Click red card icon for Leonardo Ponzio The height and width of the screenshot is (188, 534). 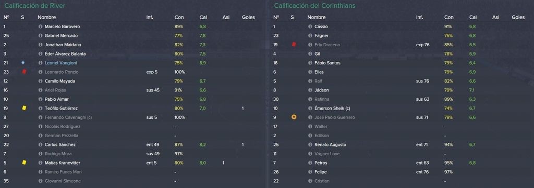(x=24, y=72)
